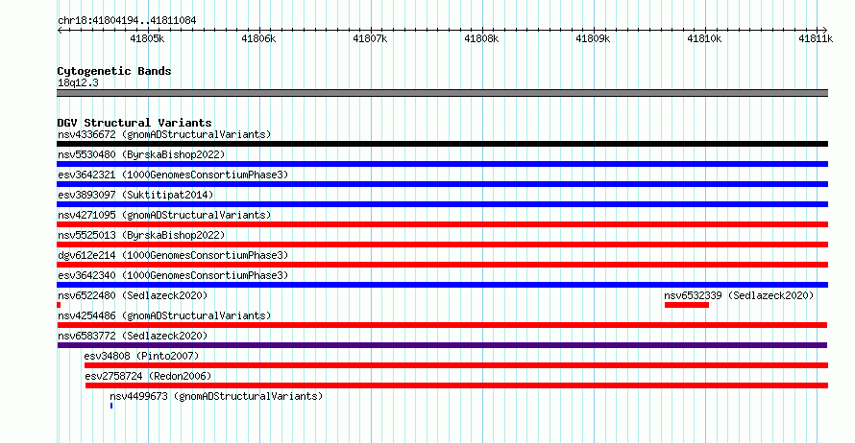
Task: Click the red bar under nsv4271095
Action: [442, 224]
